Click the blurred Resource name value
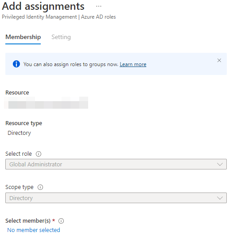Viewport: 229px width, 236px height. 46,103
